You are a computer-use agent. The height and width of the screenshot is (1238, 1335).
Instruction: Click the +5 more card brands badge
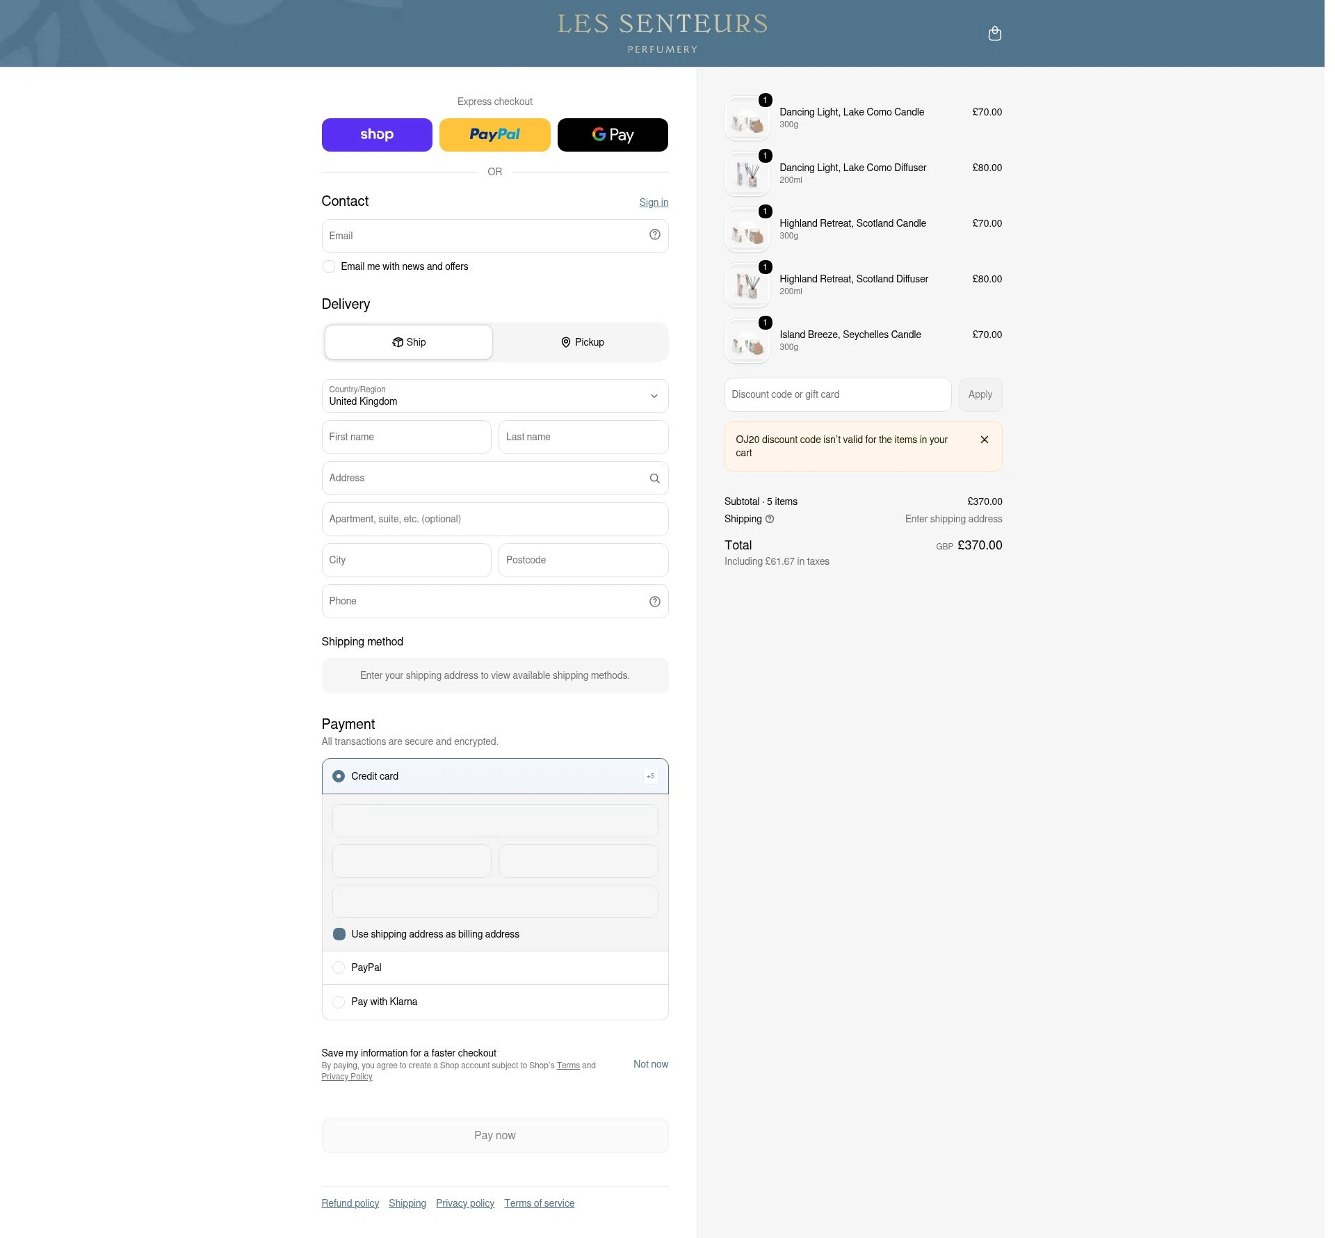[x=651, y=776]
